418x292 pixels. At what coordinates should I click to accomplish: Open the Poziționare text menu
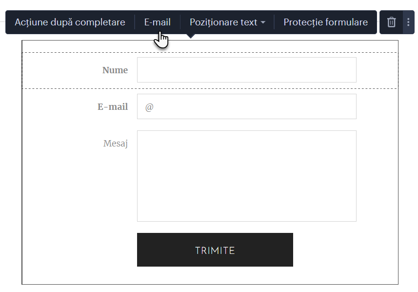[x=227, y=22]
